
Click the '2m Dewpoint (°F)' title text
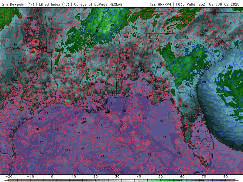click(18, 4)
